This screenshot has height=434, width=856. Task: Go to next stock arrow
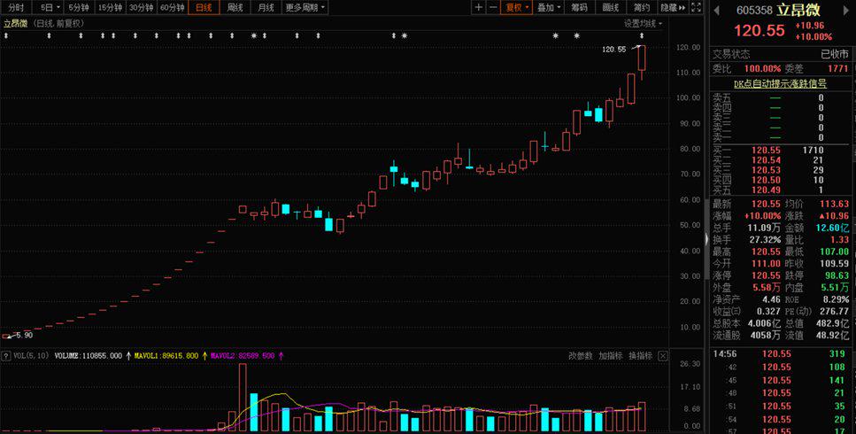tap(847, 10)
